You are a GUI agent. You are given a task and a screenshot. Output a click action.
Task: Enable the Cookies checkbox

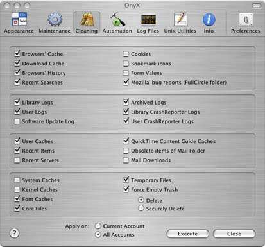click(x=126, y=54)
